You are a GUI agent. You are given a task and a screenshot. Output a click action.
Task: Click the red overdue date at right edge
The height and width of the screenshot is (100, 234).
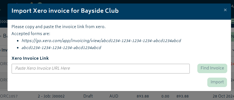tap(232, 64)
